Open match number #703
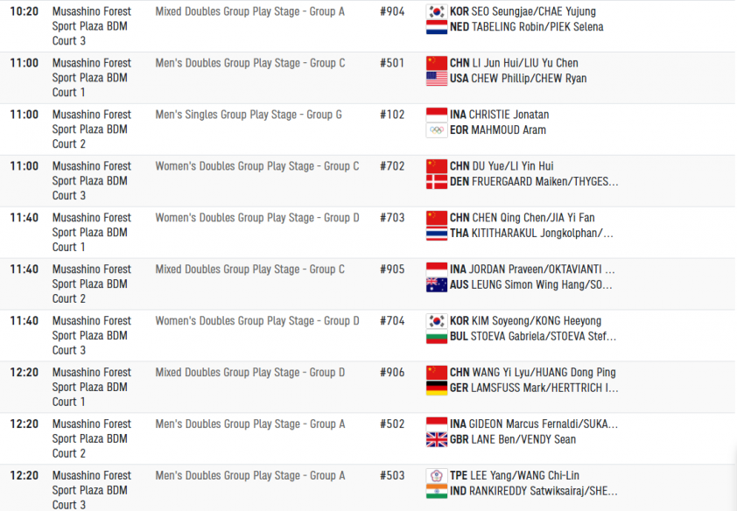 pos(392,218)
